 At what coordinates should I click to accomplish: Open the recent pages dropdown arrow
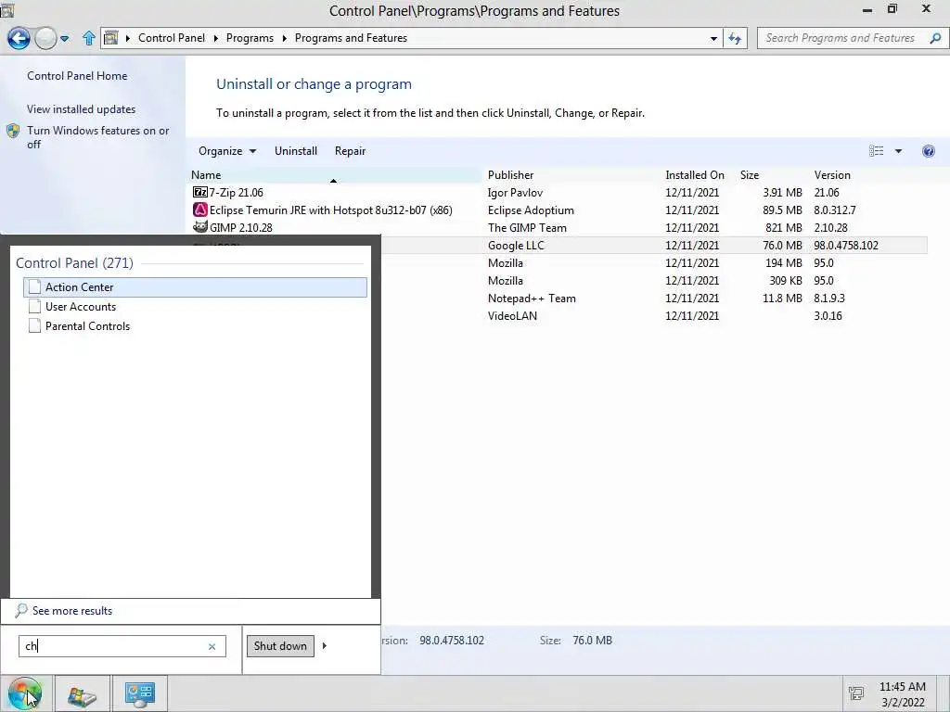[x=65, y=39]
